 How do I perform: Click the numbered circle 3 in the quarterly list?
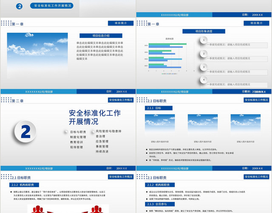point(204,67)
